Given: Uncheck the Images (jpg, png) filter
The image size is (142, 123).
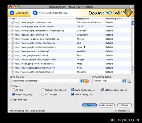Looking at the screenshot, I should pyautogui.click(x=13, y=94).
